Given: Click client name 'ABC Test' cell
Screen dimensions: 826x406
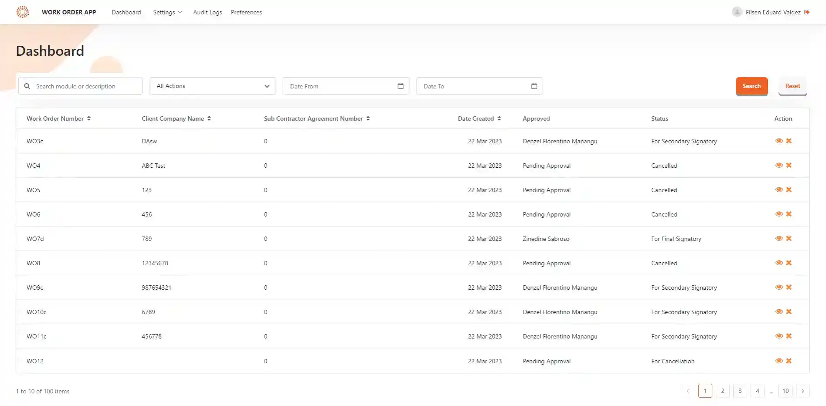Looking at the screenshot, I should (153, 166).
